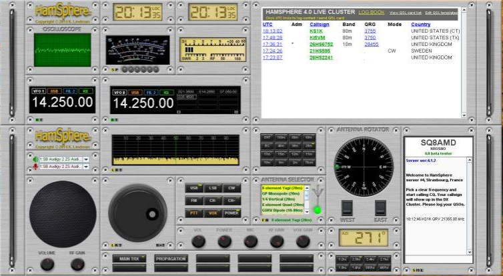
Task: Click the 3.2kc filter bandwidth button
Action: [x=342, y=259]
